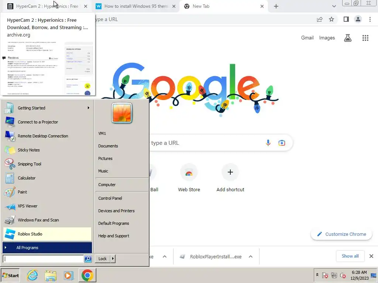Open Google apps grid
The width and height of the screenshot is (378, 283).
coord(365,38)
